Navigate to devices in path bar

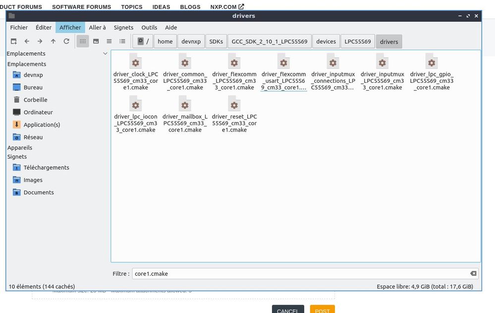coord(326,41)
